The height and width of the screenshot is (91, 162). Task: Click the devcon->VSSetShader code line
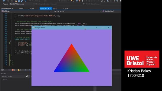tap(23, 31)
